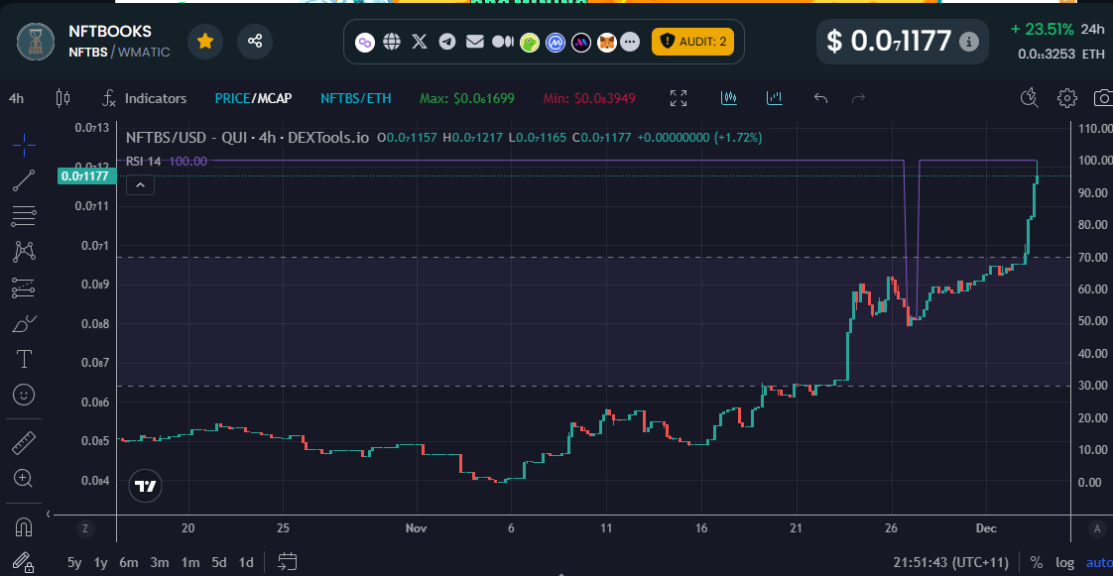Image resolution: width=1113 pixels, height=576 pixels.
Task: Expand more links ellipsis button
Action: coord(630,43)
